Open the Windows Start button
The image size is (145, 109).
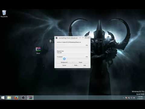pyautogui.click(x=3, y=98)
